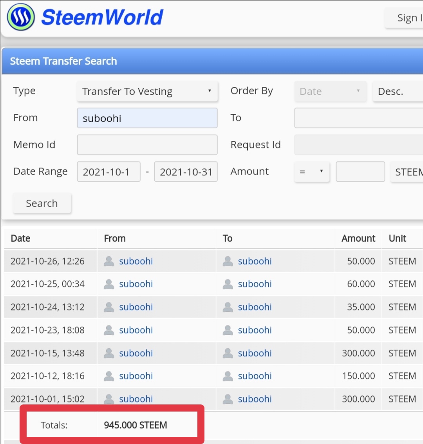423x444 pixels.
Task: Click the empty To input field
Action: [x=359, y=118]
